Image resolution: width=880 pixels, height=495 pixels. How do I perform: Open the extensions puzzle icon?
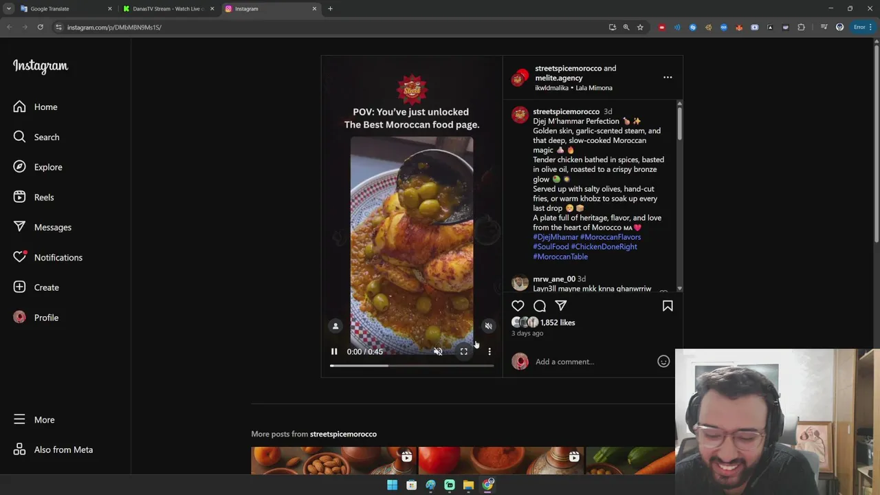coord(801,27)
